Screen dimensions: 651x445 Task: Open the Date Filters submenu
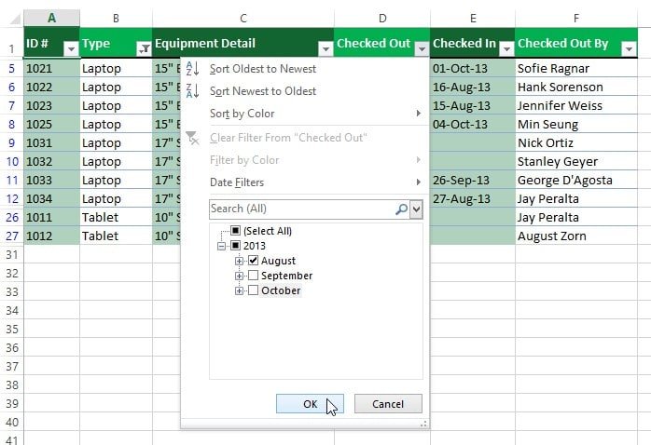pyautogui.click(x=304, y=182)
